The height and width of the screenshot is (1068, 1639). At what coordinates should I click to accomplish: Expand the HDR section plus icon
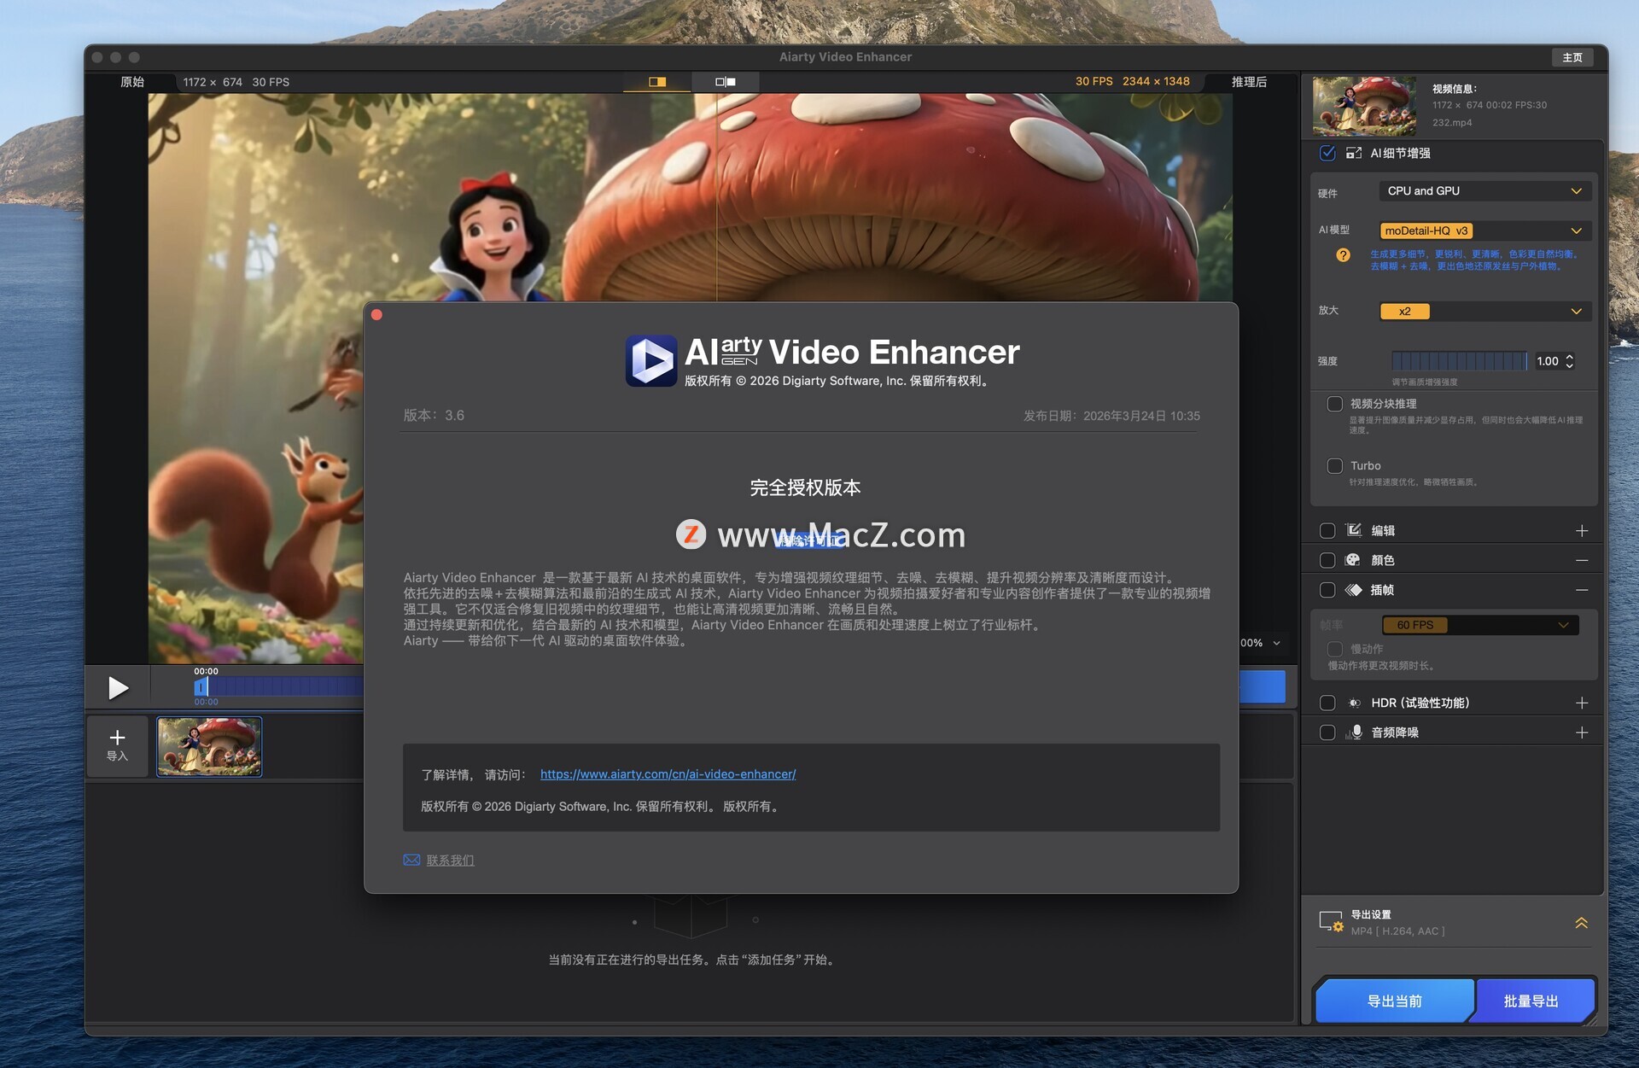(x=1581, y=703)
